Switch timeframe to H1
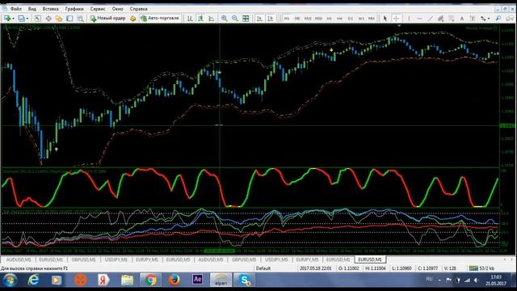This screenshot has height=291, width=517. click(x=329, y=19)
